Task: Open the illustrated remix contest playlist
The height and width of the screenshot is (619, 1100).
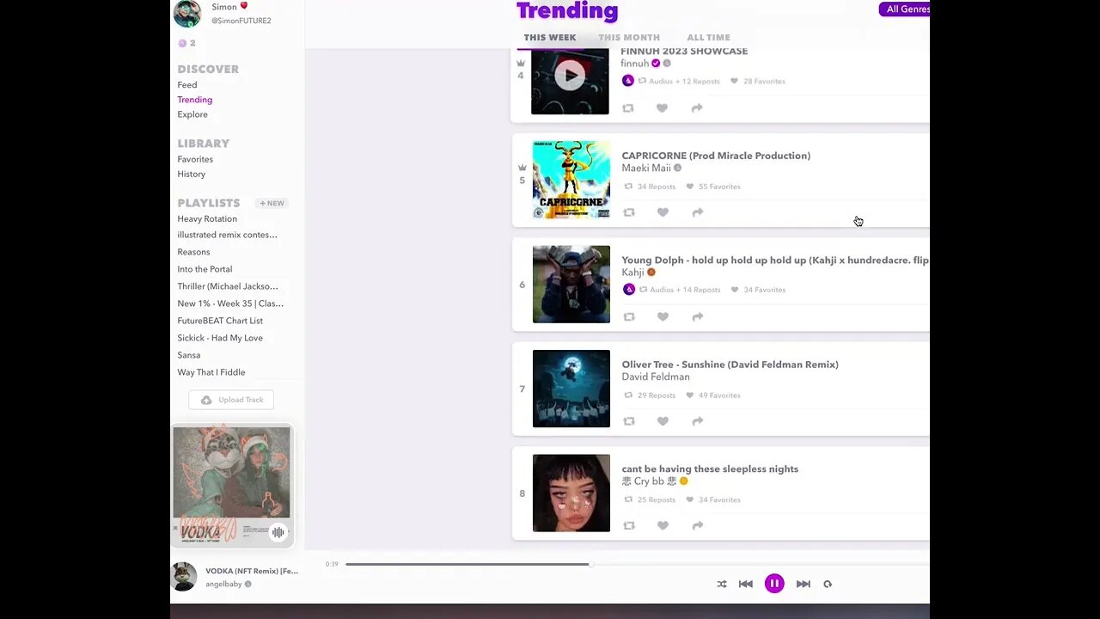Action: [227, 235]
